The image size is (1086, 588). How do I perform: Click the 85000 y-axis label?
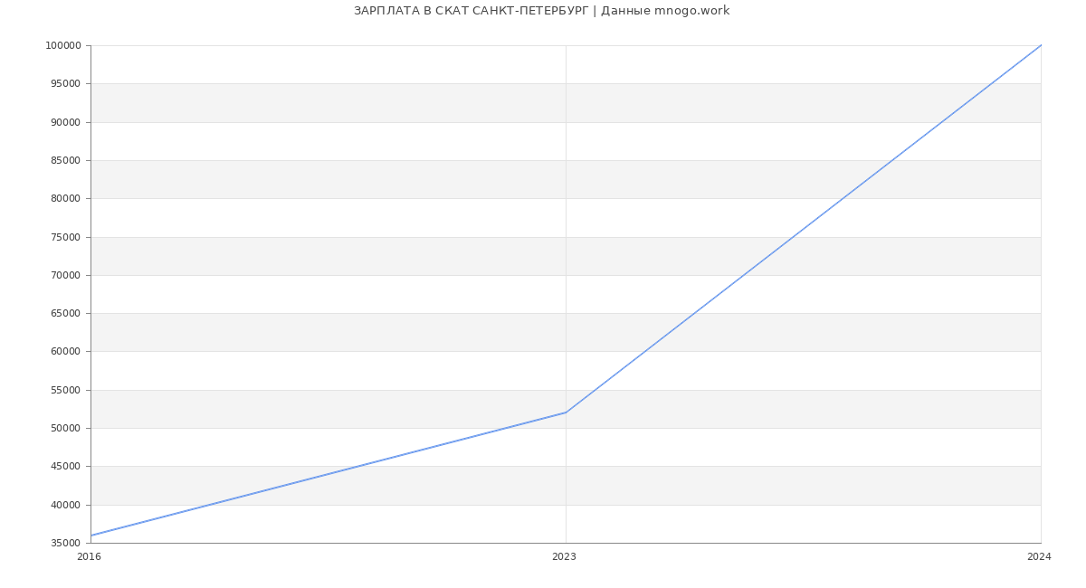(65, 161)
